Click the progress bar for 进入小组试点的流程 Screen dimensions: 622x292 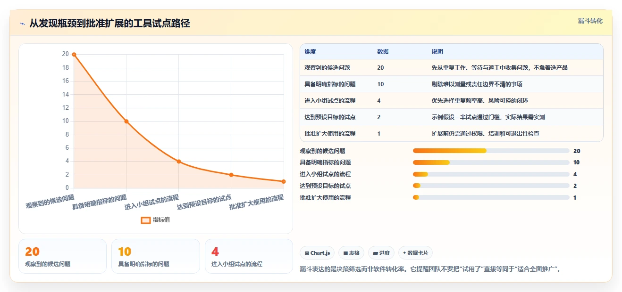[x=491, y=174]
